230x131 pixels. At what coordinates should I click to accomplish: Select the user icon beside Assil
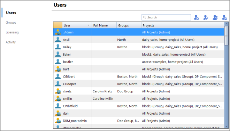click(58, 40)
